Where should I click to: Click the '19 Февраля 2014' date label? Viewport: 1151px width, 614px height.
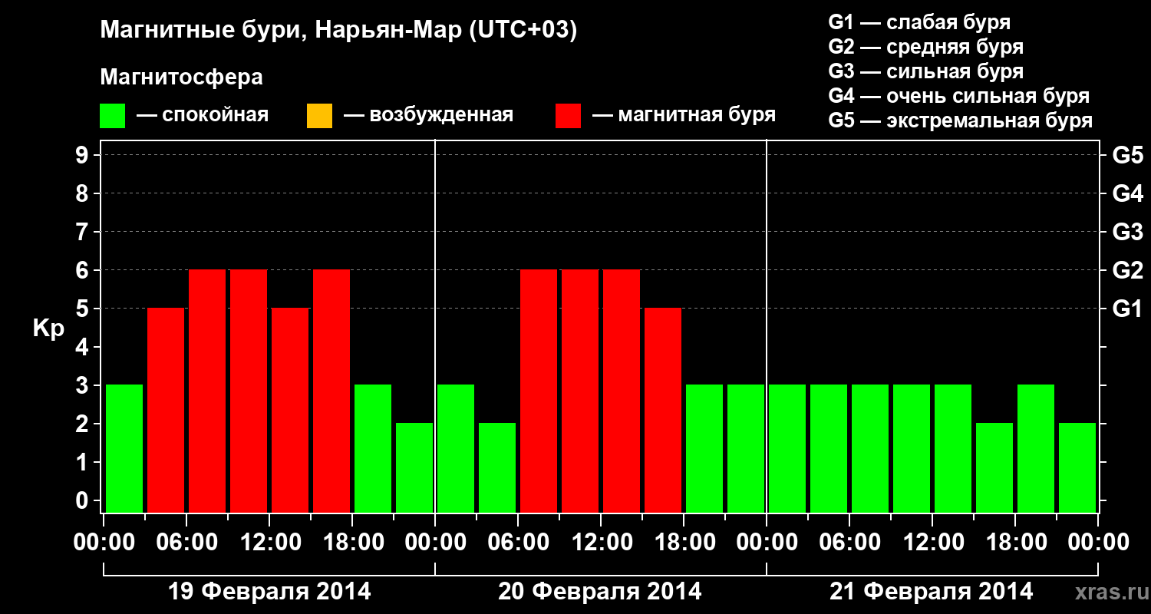point(269,592)
